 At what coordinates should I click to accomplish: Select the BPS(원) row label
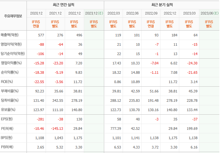(x=6, y=138)
